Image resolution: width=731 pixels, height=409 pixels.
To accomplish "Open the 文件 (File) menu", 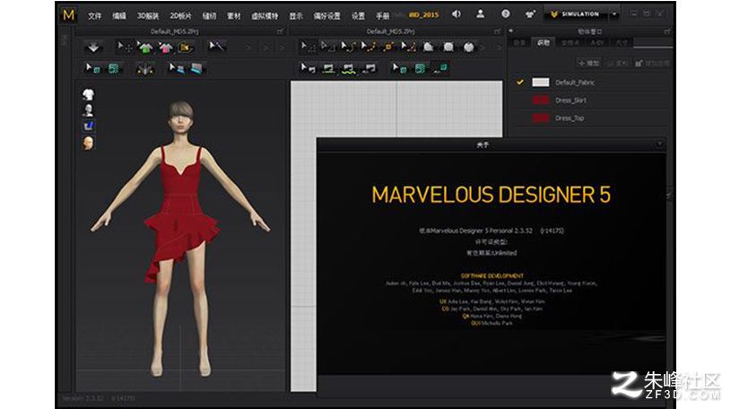I will tap(95, 16).
